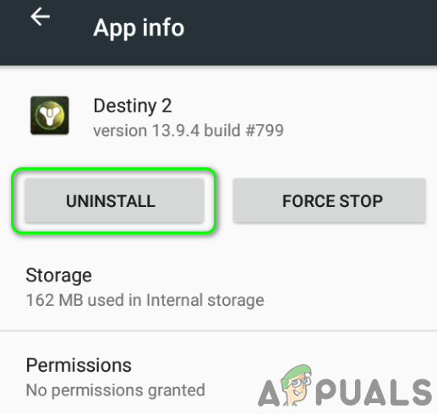Tap the 162 MB used in Internal storage text
The width and height of the screenshot is (437, 414).
point(145,300)
